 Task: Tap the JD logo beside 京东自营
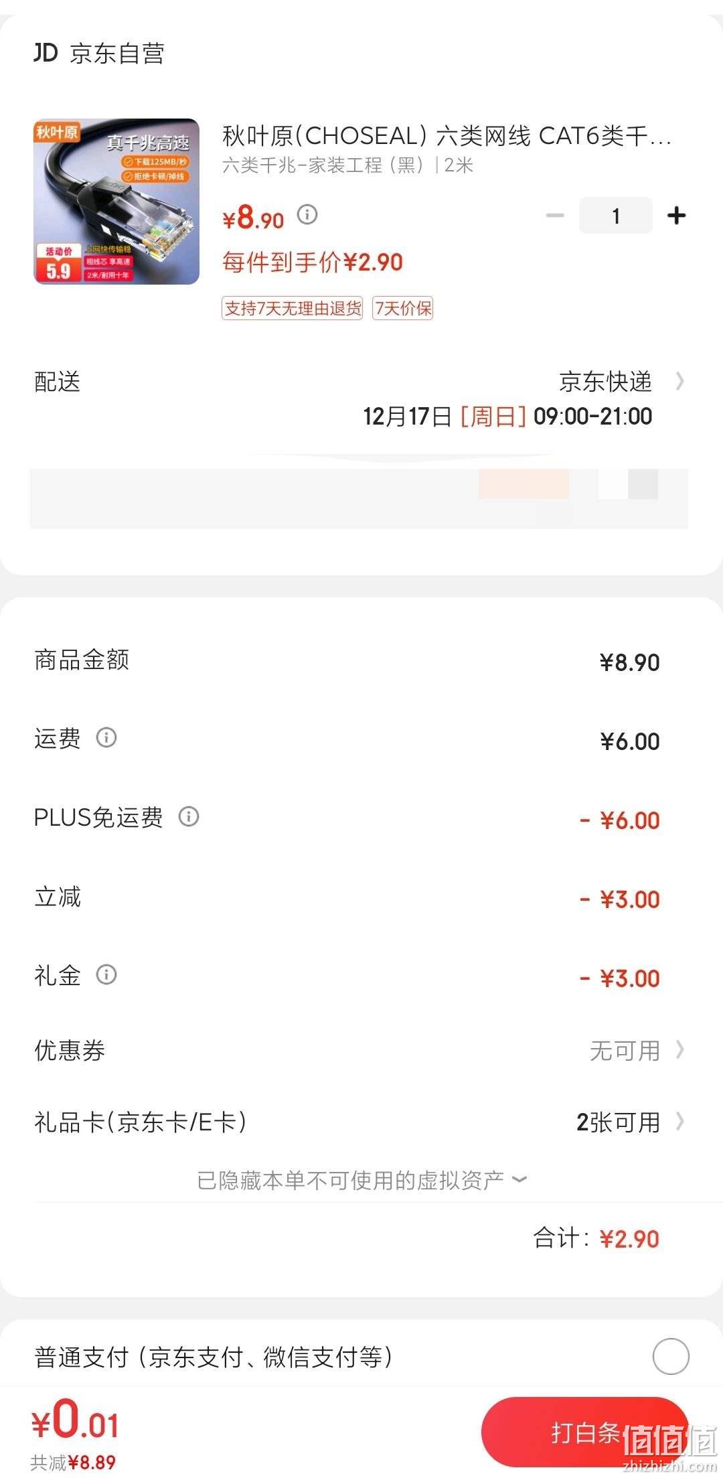pos(46,52)
